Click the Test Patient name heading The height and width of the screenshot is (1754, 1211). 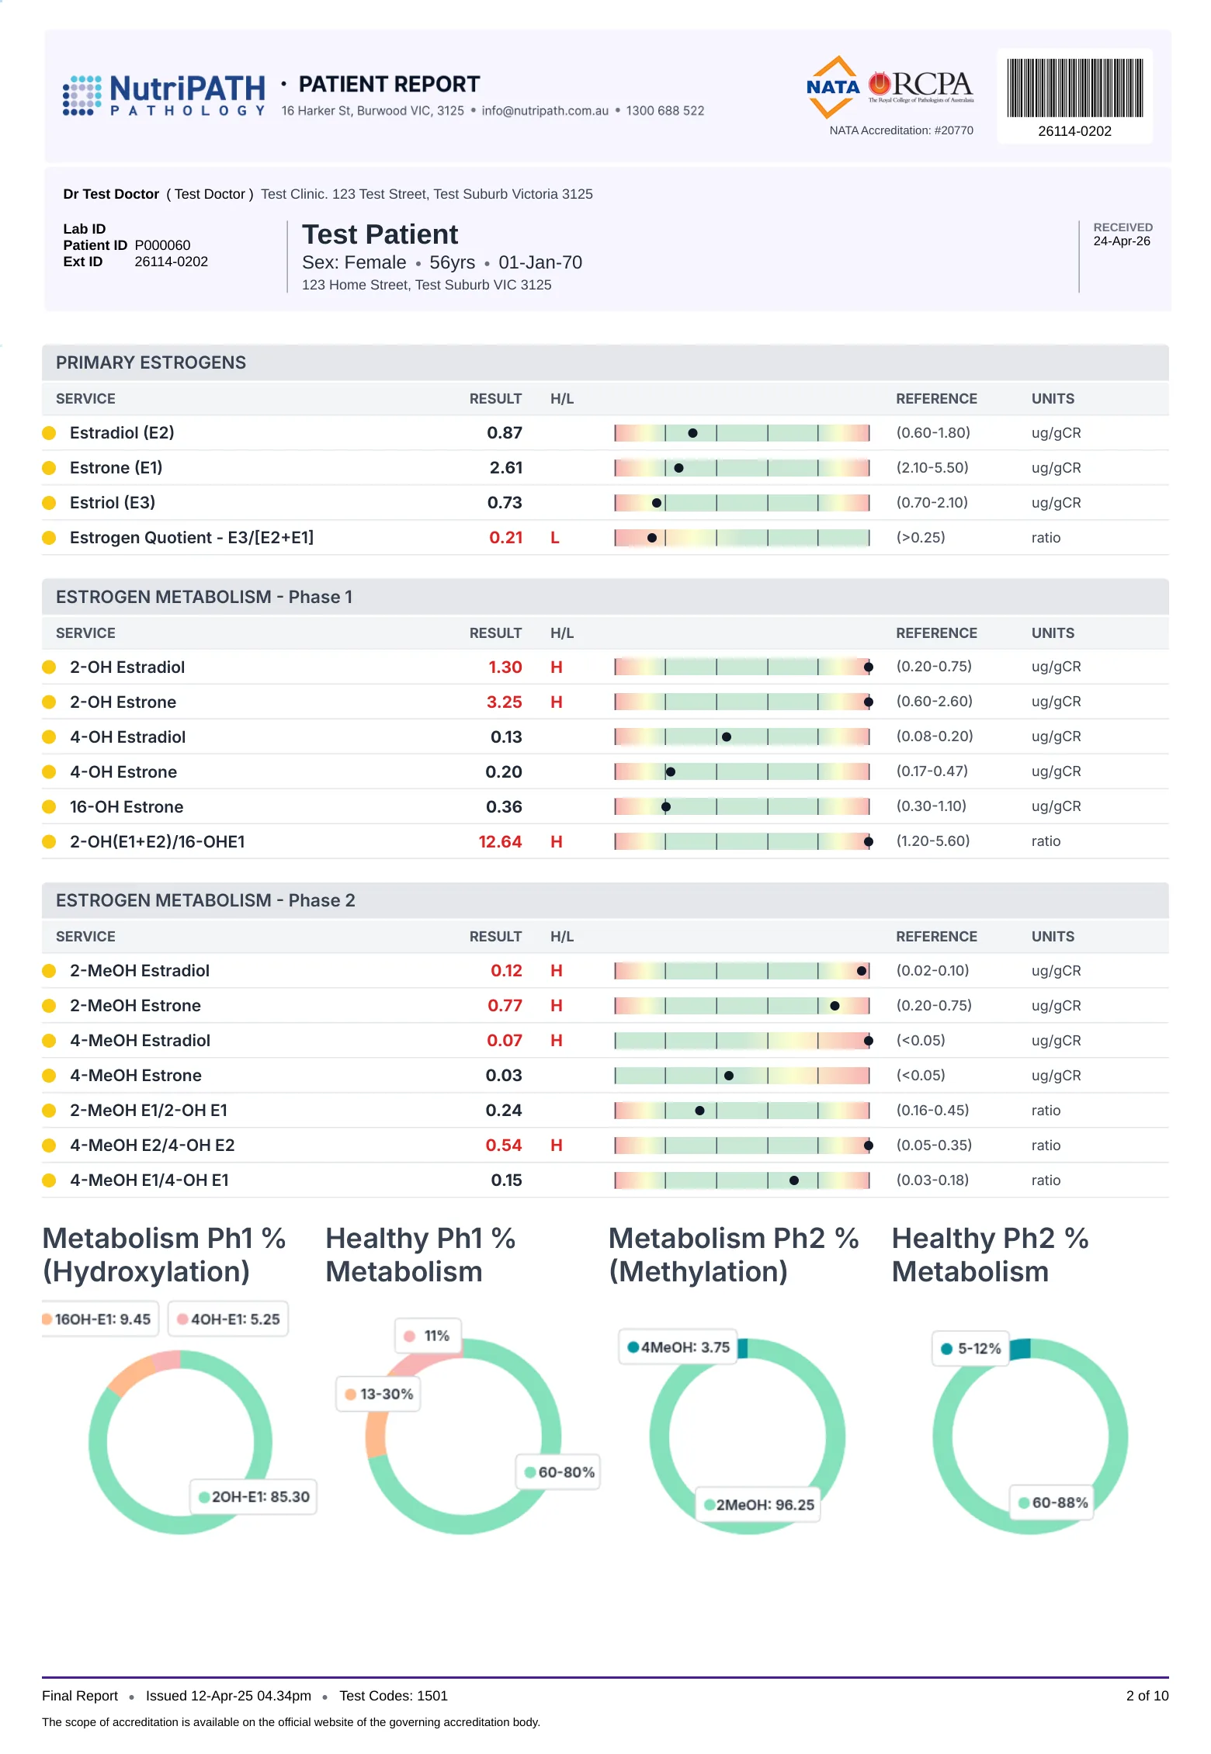click(380, 234)
